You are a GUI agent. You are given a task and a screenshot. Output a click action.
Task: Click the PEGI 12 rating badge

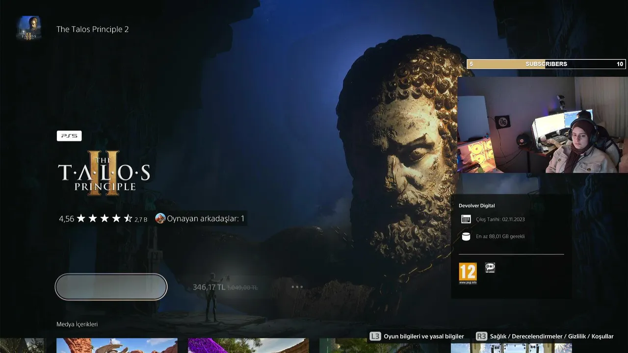pos(468,274)
